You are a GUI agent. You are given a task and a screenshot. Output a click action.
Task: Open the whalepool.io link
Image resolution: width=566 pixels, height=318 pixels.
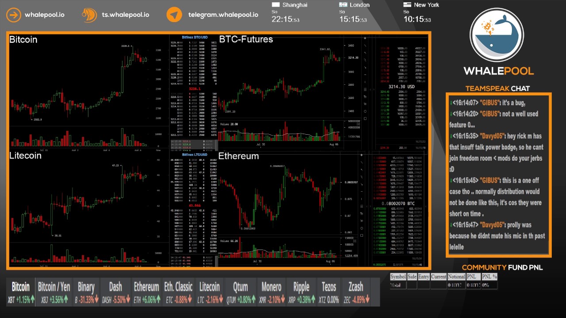pos(44,15)
